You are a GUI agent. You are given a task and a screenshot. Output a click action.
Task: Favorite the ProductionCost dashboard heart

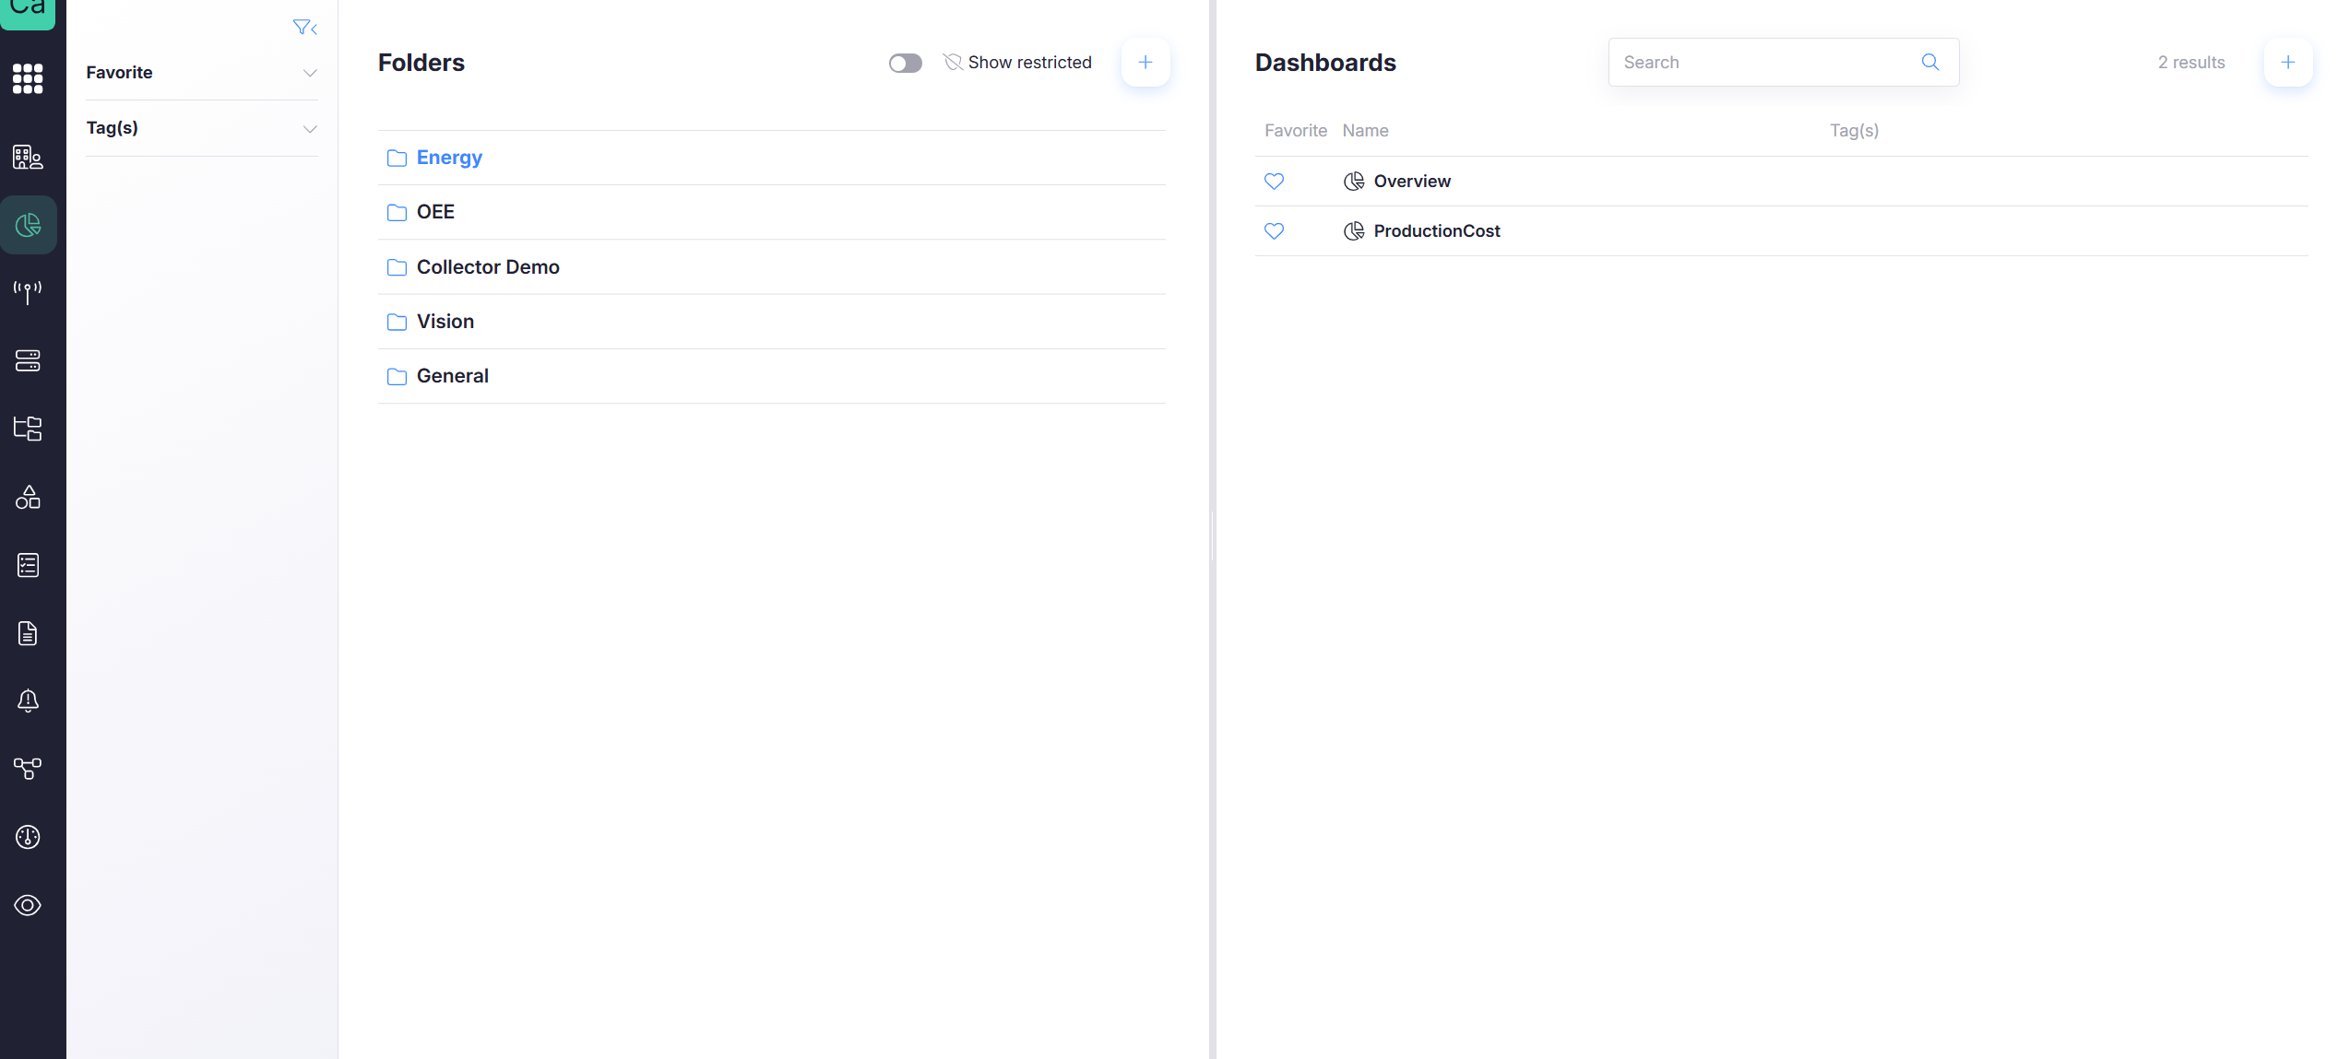click(x=1274, y=231)
